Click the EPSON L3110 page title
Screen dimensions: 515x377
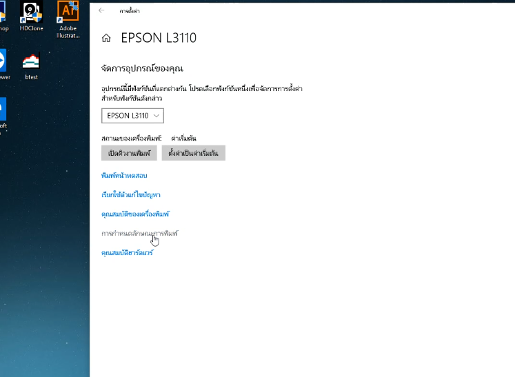coord(159,38)
